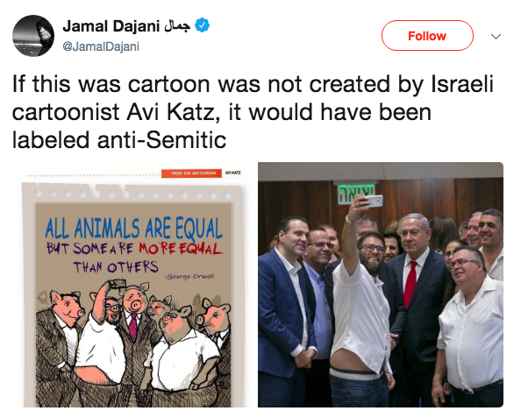
Task: Click the red tie in the photo
Action: click(x=410, y=284)
